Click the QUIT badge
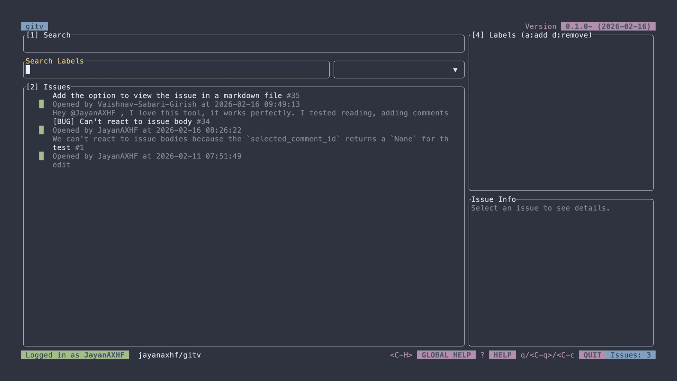 coord(592,355)
